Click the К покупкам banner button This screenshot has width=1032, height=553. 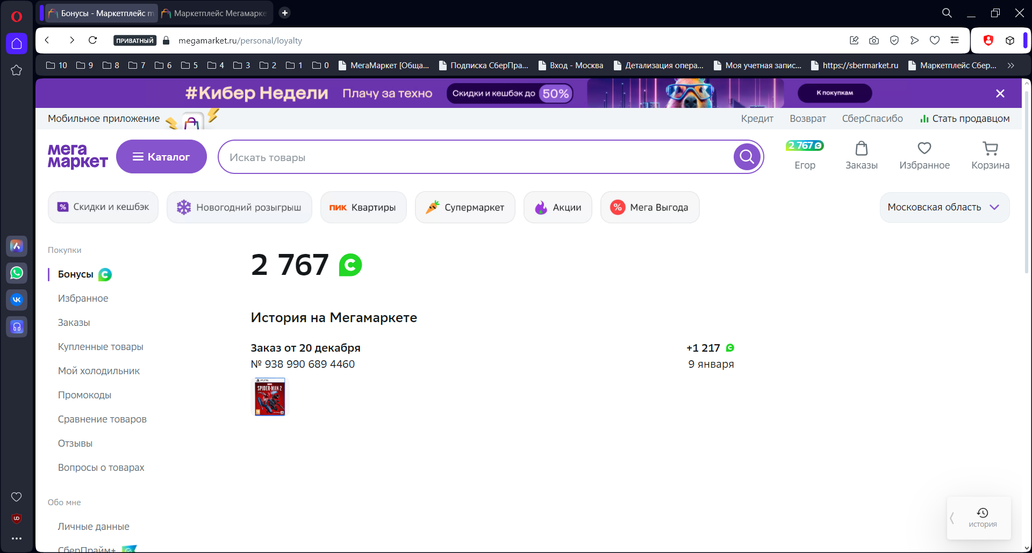pyautogui.click(x=835, y=93)
